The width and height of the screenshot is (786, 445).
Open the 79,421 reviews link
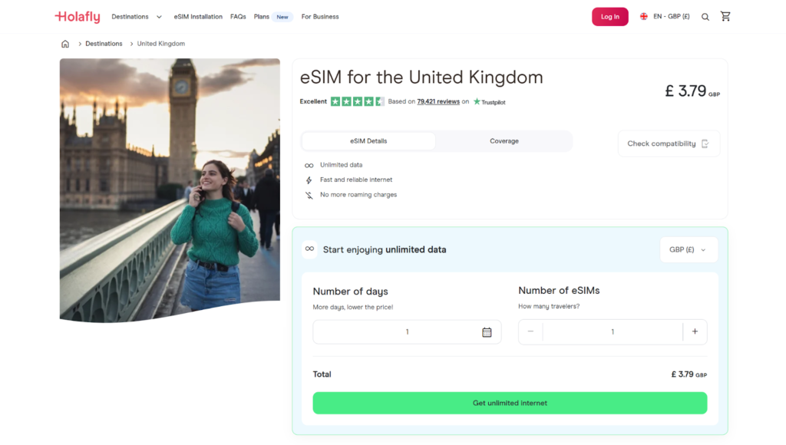pyautogui.click(x=438, y=101)
